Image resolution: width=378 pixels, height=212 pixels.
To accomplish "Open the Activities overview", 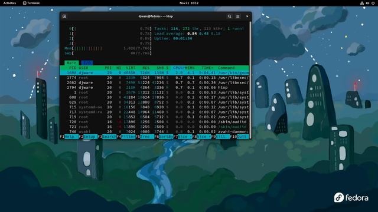I will (9, 3).
